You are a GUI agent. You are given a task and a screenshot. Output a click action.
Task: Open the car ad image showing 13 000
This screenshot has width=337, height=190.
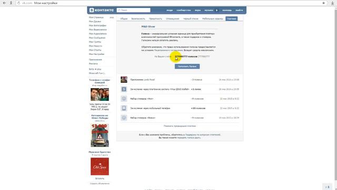[100, 135]
